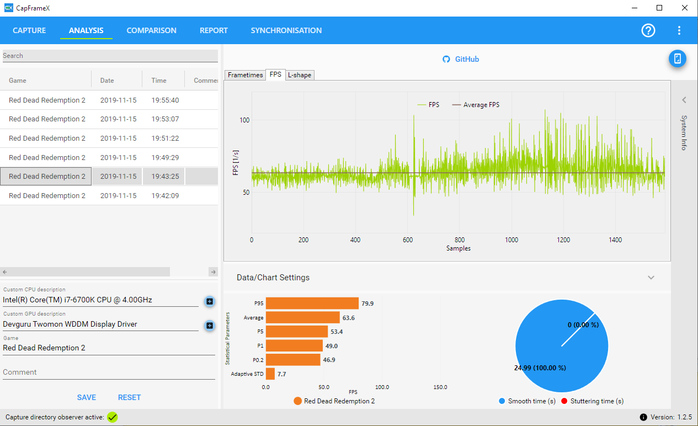698x426 pixels.
Task: Open the COMPARISON tab
Action: click(x=152, y=30)
